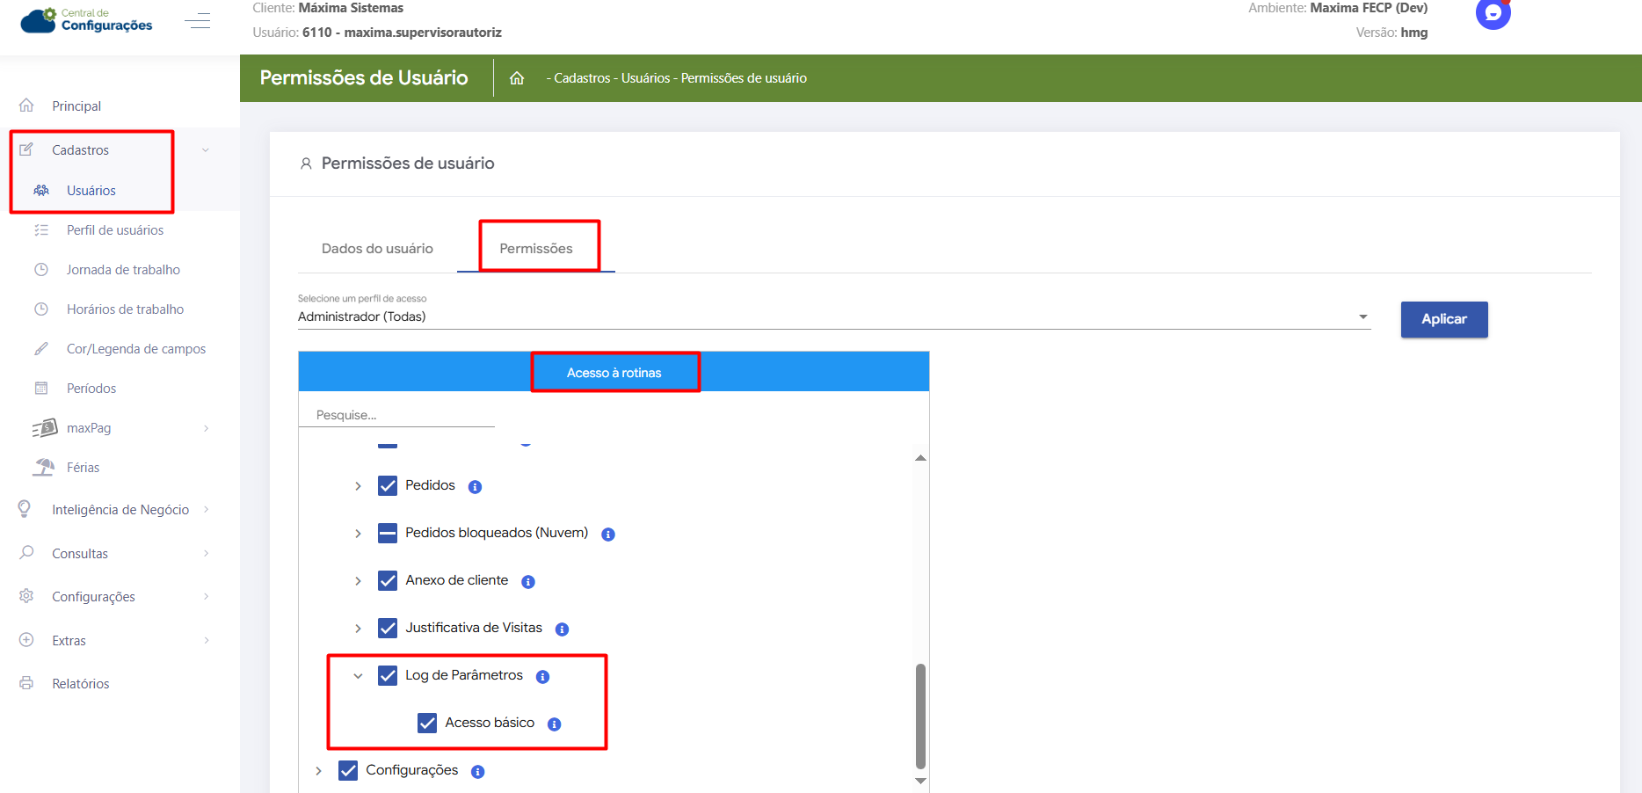
Task: Click info icon next to Pedidos
Action: coord(475,487)
